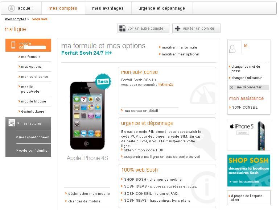
Task: Open désimlockage in the left sidebar
Action: tap(33, 112)
